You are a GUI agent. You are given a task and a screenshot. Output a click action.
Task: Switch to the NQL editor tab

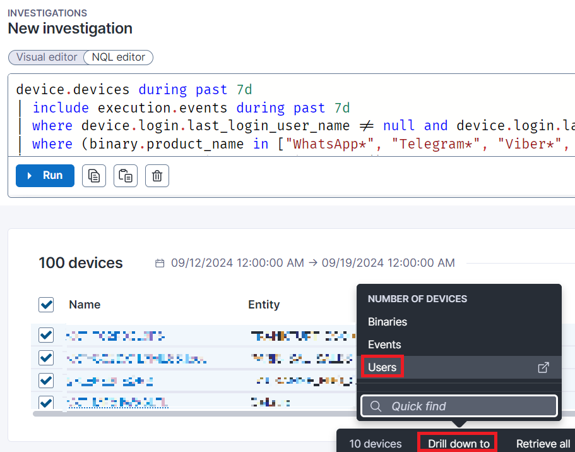pyautogui.click(x=119, y=57)
